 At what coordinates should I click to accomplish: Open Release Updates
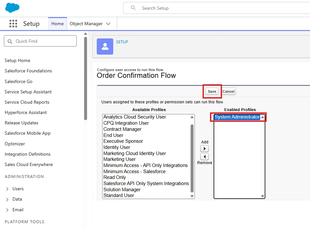tap(22, 123)
